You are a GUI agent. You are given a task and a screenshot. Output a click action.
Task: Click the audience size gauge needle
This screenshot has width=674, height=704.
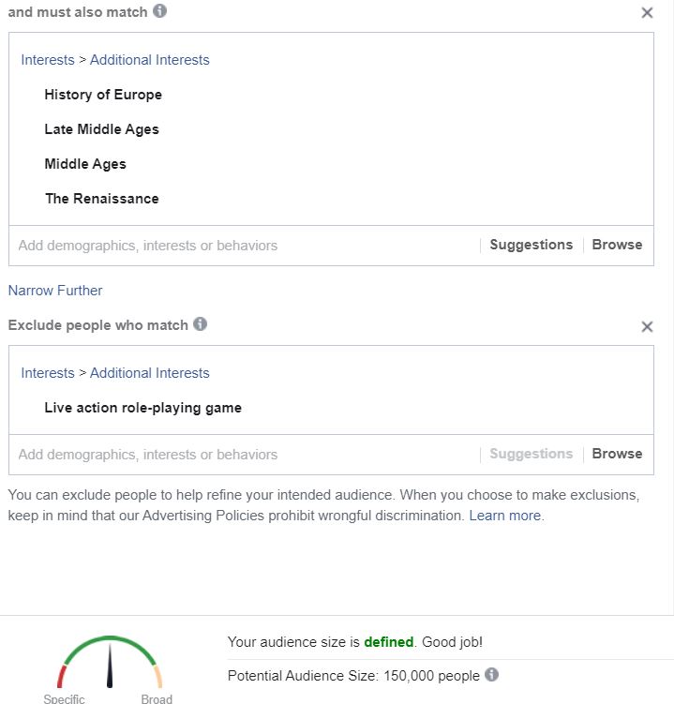[110, 666]
